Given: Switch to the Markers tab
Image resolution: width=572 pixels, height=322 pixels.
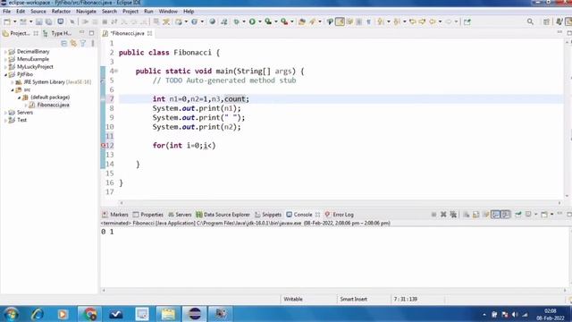Looking at the screenshot, I should tap(115, 215).
